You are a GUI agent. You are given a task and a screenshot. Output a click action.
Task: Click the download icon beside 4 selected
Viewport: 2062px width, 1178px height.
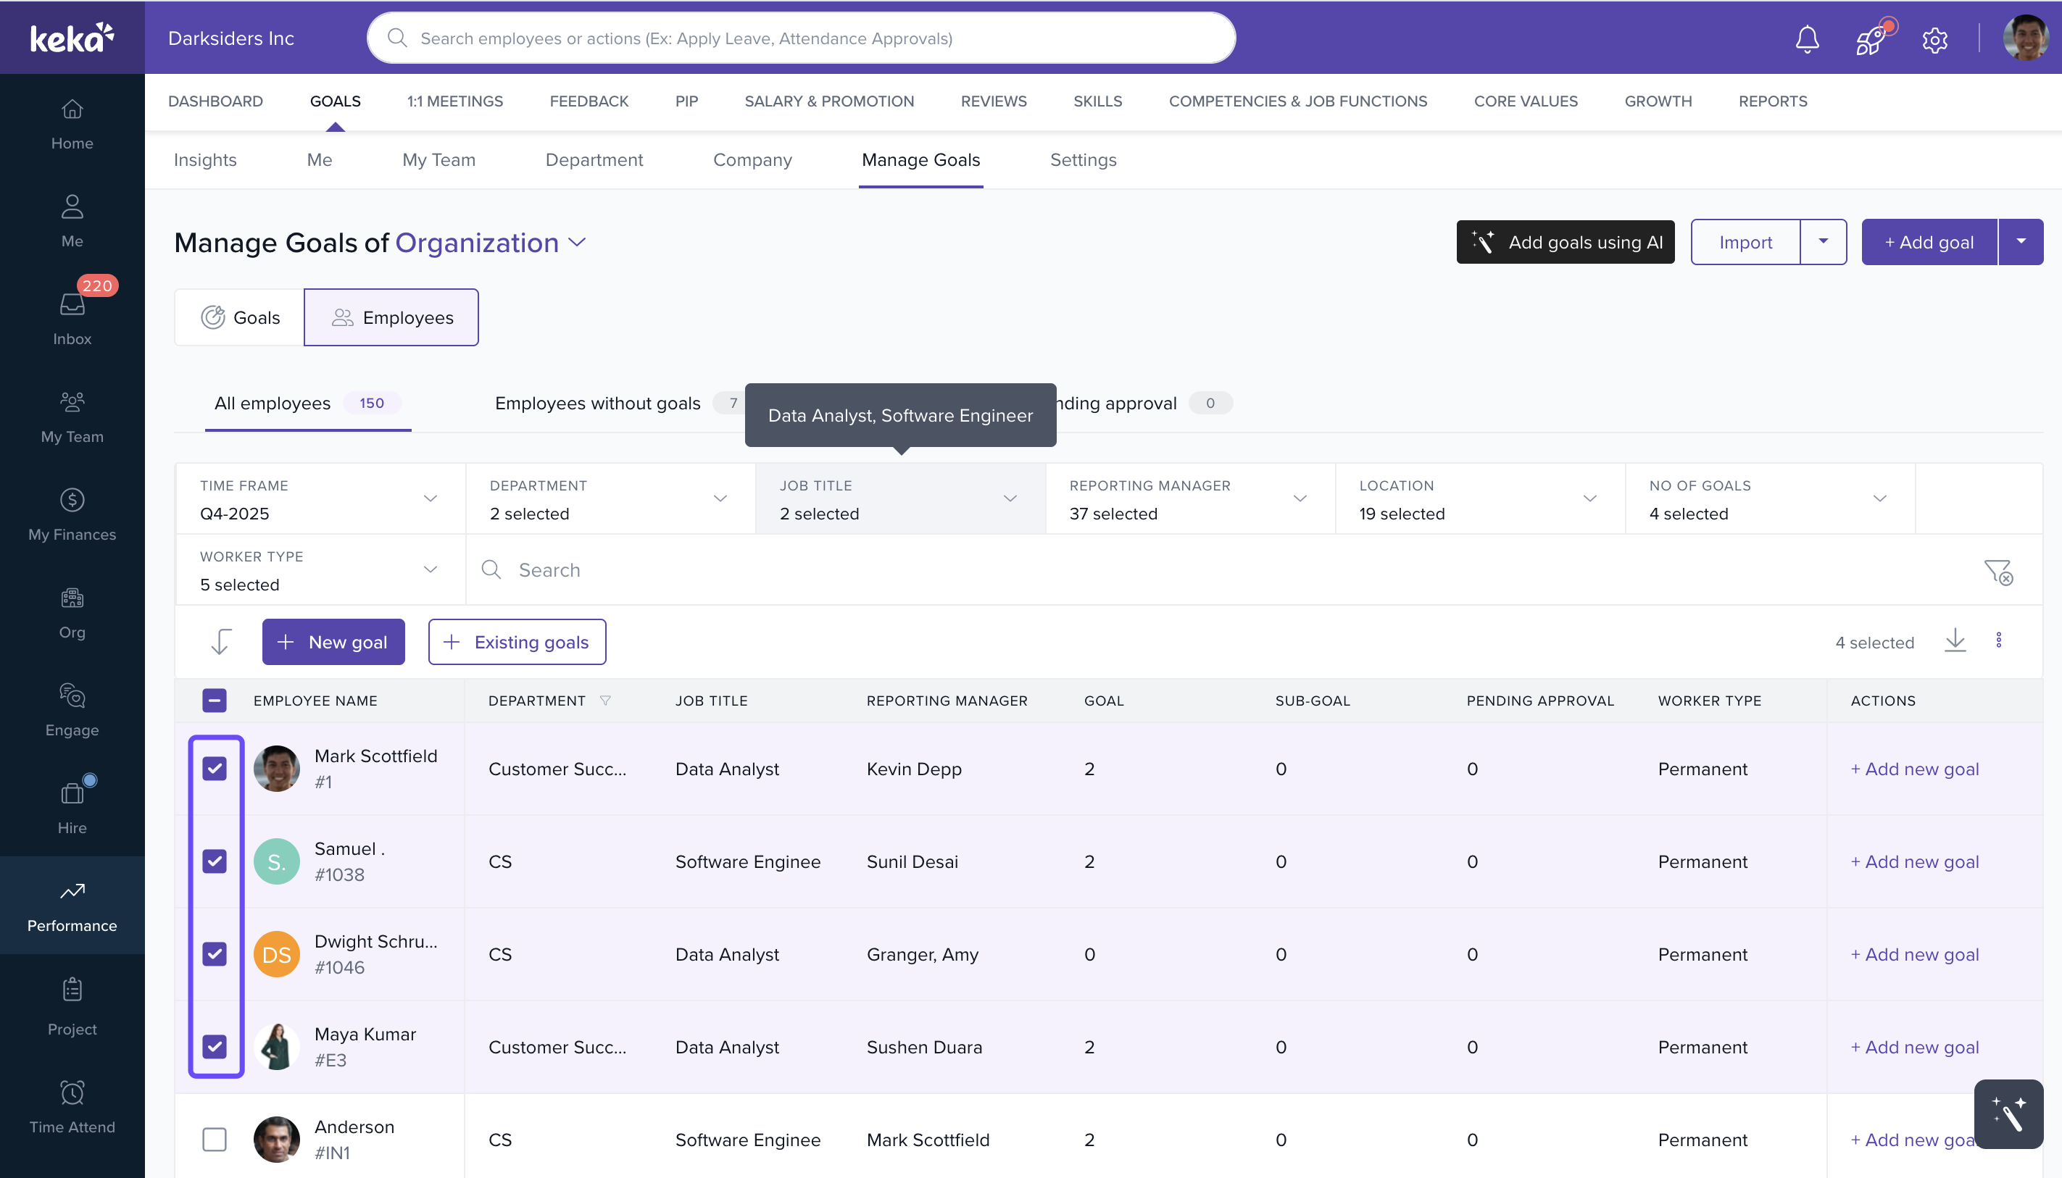pyautogui.click(x=1955, y=640)
